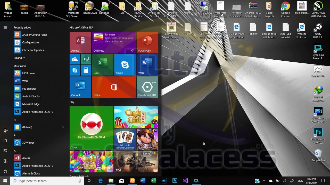Click the letter A section header
This screenshot has width=330, height=185.
[15, 151]
